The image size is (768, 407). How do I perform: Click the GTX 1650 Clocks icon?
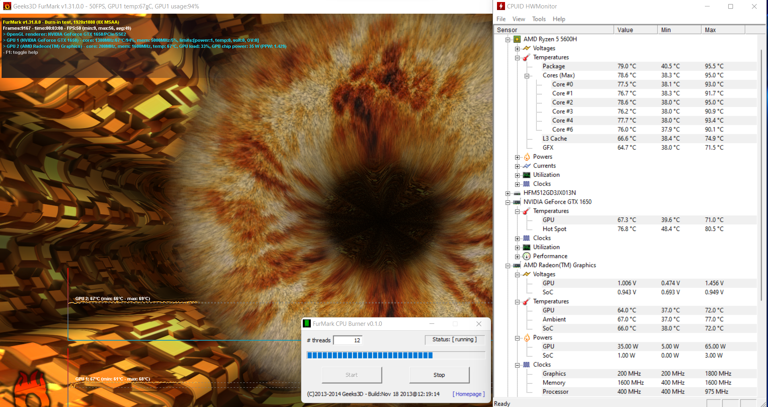click(526, 238)
